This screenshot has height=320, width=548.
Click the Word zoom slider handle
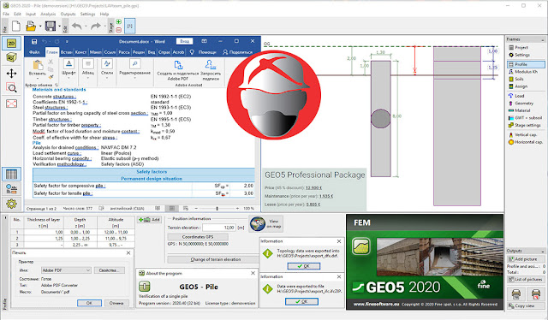[217, 209]
